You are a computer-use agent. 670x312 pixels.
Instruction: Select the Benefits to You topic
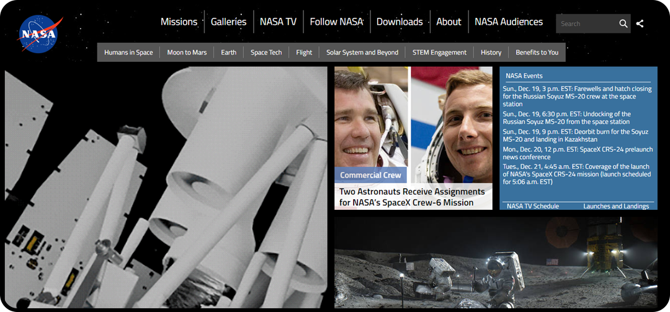[537, 53]
